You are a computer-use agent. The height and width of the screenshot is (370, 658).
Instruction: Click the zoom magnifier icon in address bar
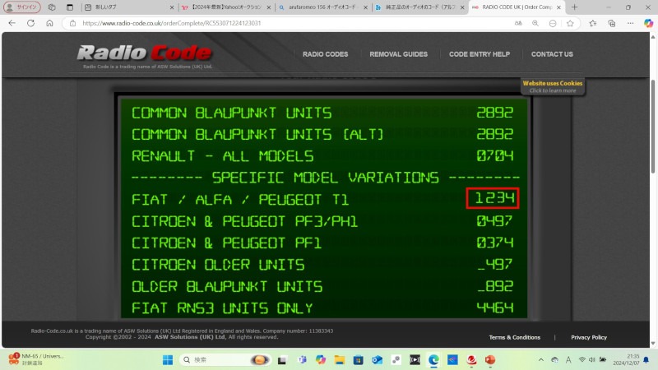click(535, 24)
